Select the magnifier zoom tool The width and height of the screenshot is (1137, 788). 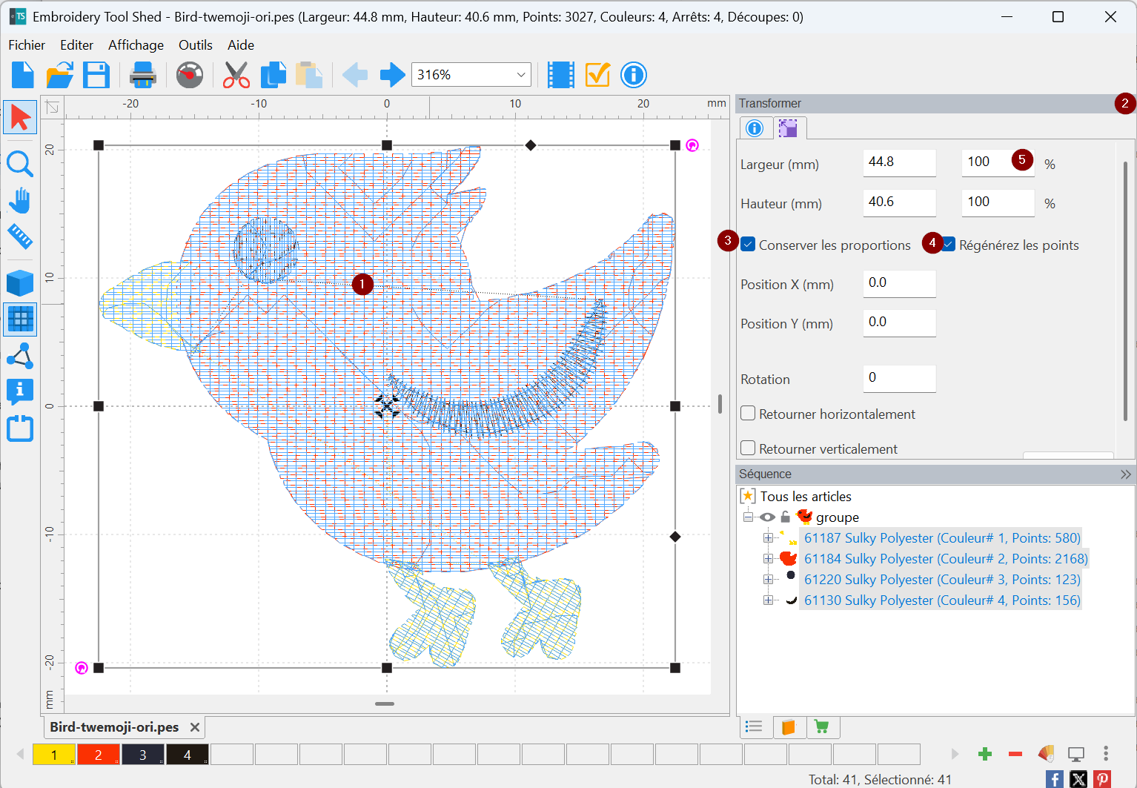20,164
